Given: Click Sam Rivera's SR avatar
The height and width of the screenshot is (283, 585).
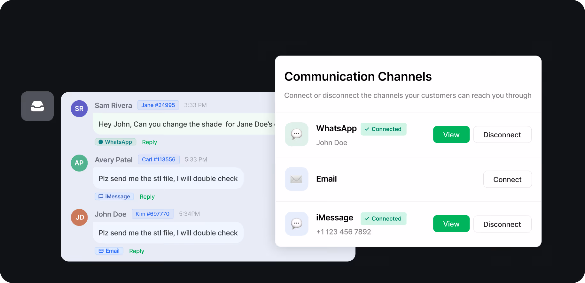Looking at the screenshot, I should (79, 109).
